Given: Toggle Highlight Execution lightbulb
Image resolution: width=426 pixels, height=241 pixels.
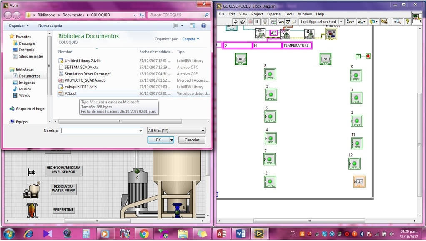Looking at the screenshot, I should pos(265,22).
